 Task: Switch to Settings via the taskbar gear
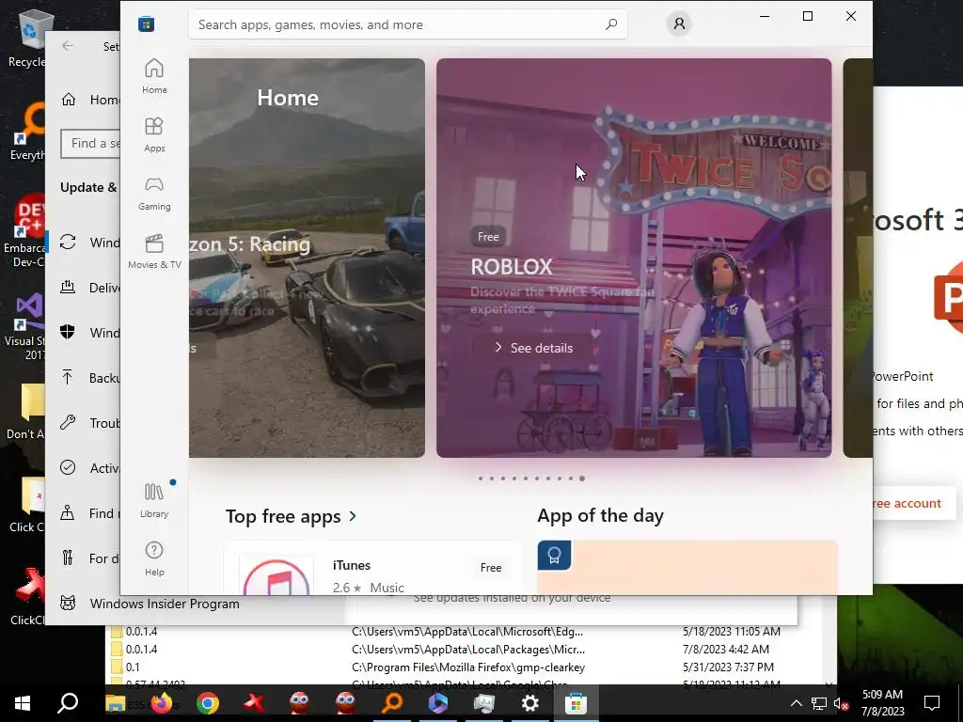pos(530,703)
